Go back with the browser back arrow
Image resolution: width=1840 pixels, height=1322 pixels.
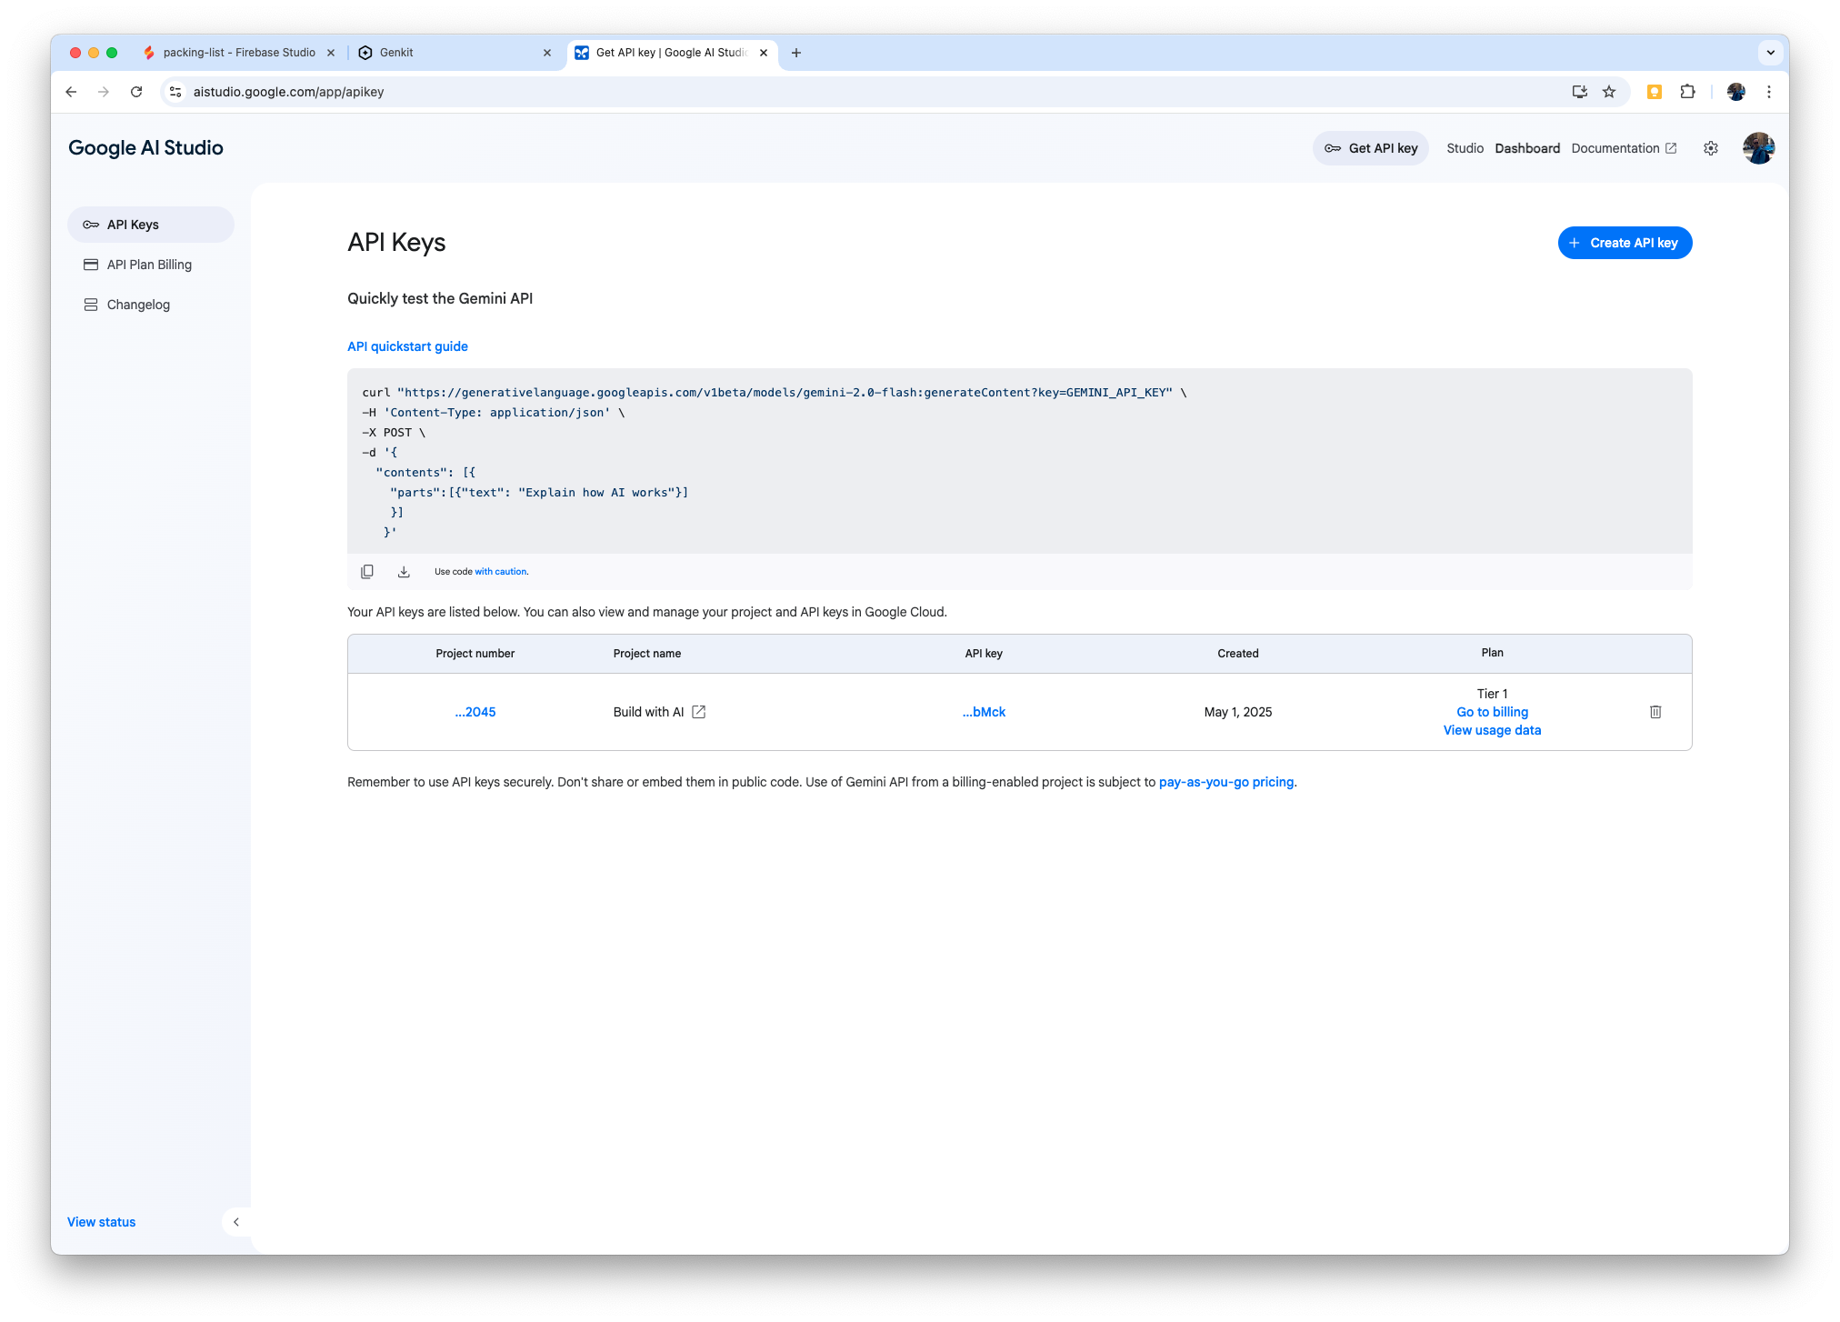71,92
